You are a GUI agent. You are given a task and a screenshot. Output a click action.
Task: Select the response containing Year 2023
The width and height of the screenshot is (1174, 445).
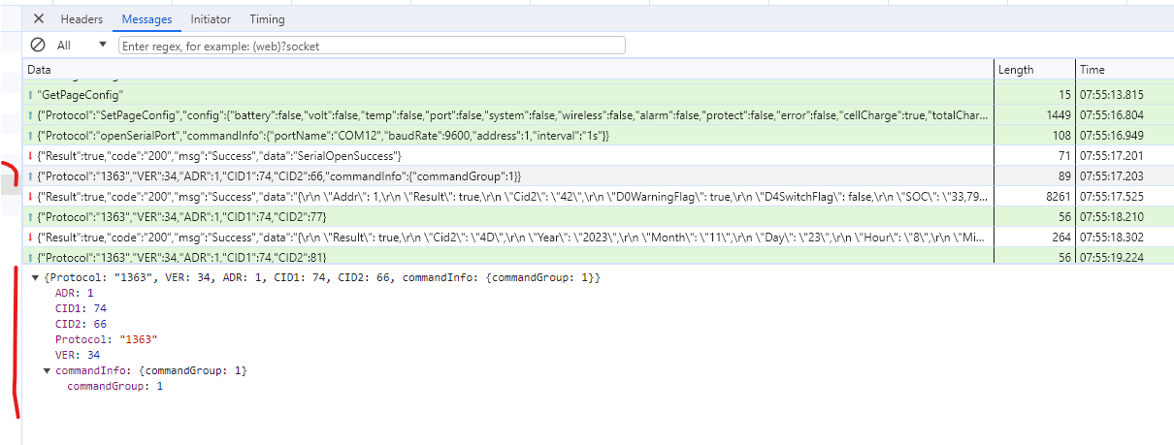598,237
